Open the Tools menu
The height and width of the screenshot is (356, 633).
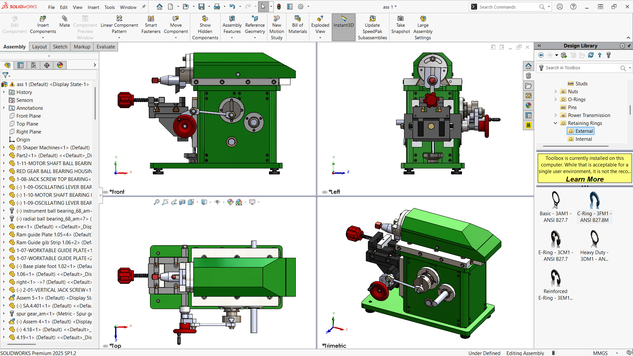pyautogui.click(x=109, y=7)
